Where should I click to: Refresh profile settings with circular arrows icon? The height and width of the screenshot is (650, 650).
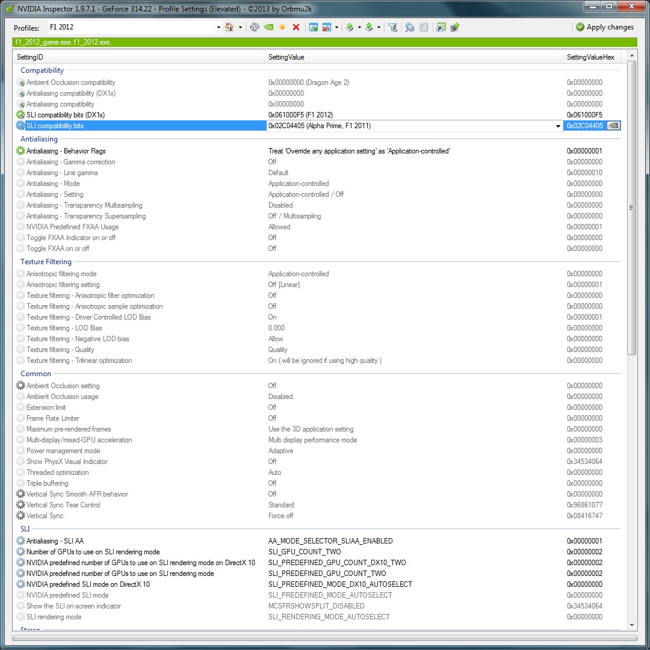[x=255, y=27]
